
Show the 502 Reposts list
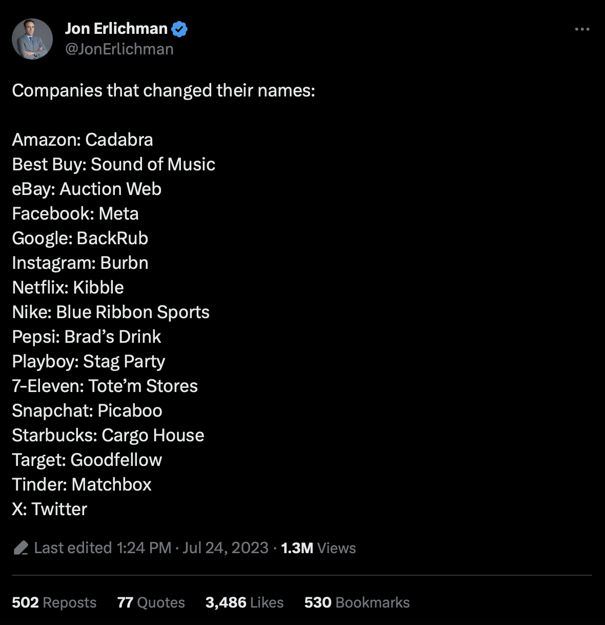[54, 602]
